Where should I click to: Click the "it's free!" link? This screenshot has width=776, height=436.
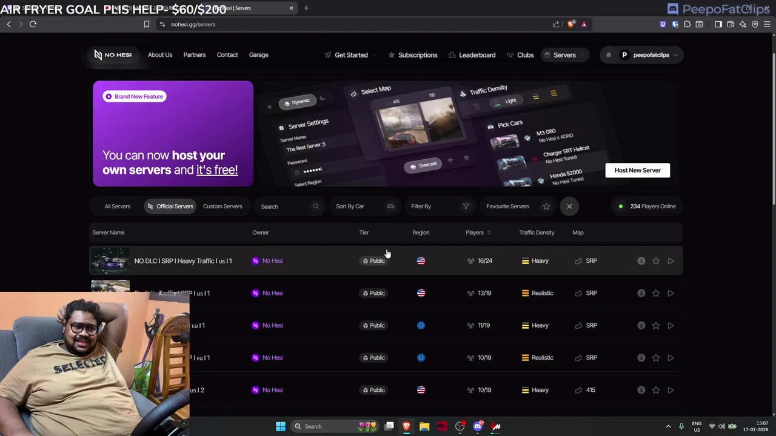[x=217, y=170]
